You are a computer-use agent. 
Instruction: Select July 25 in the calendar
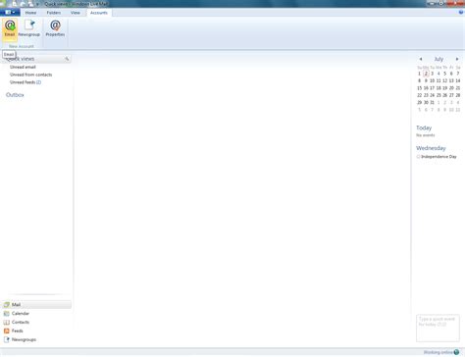(439, 95)
